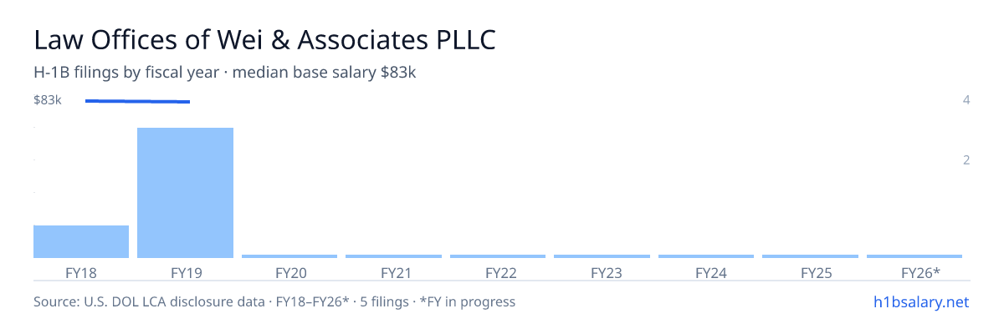Click the FY18 filings bar
Image resolution: width=1004 pixels, height=334 pixels.
point(81,241)
